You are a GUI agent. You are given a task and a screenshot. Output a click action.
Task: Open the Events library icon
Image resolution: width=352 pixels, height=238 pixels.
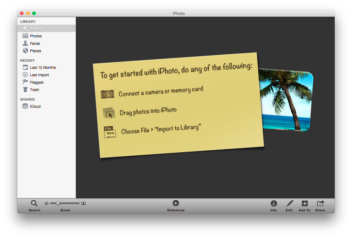[25, 28]
